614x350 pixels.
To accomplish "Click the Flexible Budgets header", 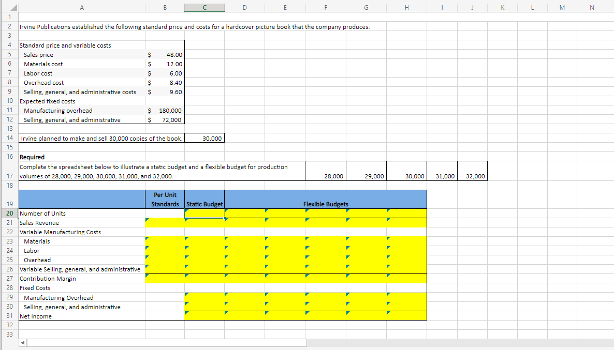I will coord(326,200).
